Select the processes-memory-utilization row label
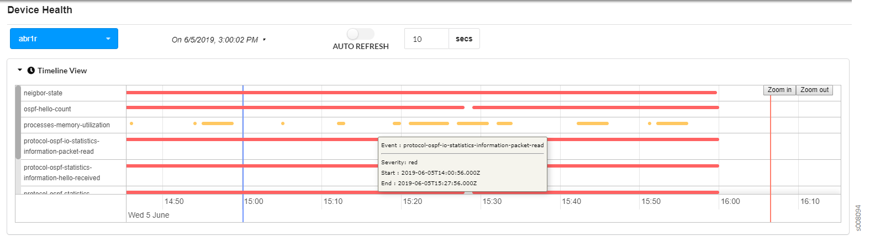Screen dimensions: 870x237 pyautogui.click(x=67, y=125)
